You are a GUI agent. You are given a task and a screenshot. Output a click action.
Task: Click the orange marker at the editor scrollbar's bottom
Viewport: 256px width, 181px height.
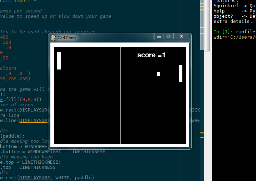tap(202, 137)
